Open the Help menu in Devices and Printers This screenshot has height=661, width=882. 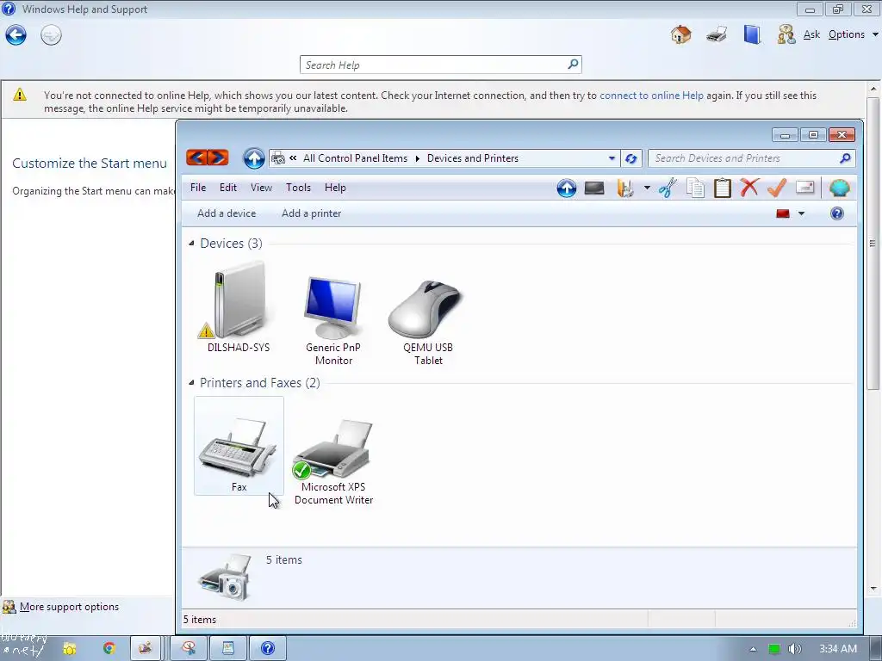click(x=335, y=188)
